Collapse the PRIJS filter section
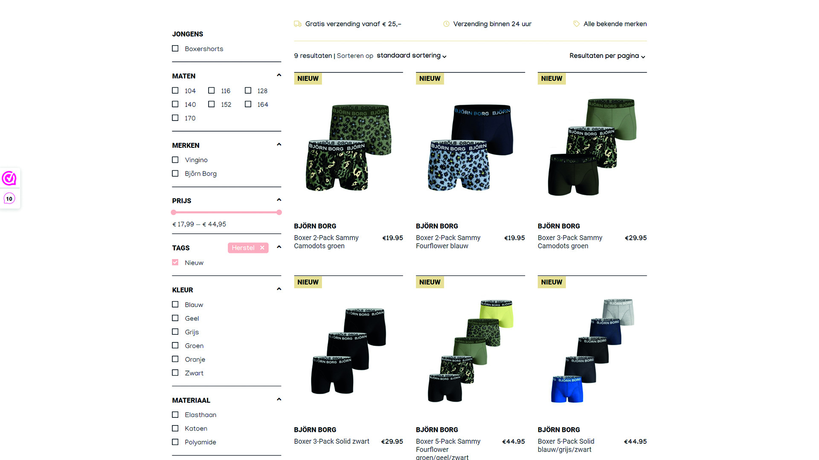The image size is (819, 460). pos(279,200)
